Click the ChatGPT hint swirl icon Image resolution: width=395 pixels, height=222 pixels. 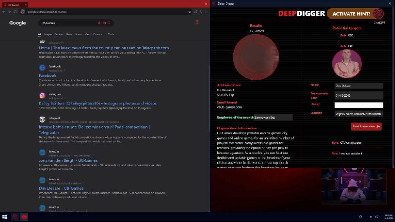coord(378,13)
